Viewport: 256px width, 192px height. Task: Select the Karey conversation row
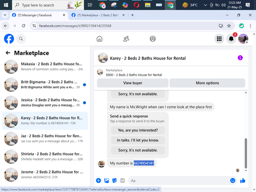click(45, 121)
